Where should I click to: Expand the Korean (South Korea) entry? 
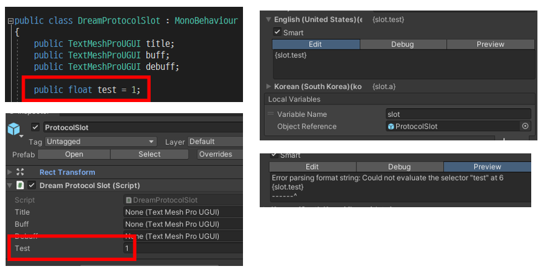click(268, 87)
